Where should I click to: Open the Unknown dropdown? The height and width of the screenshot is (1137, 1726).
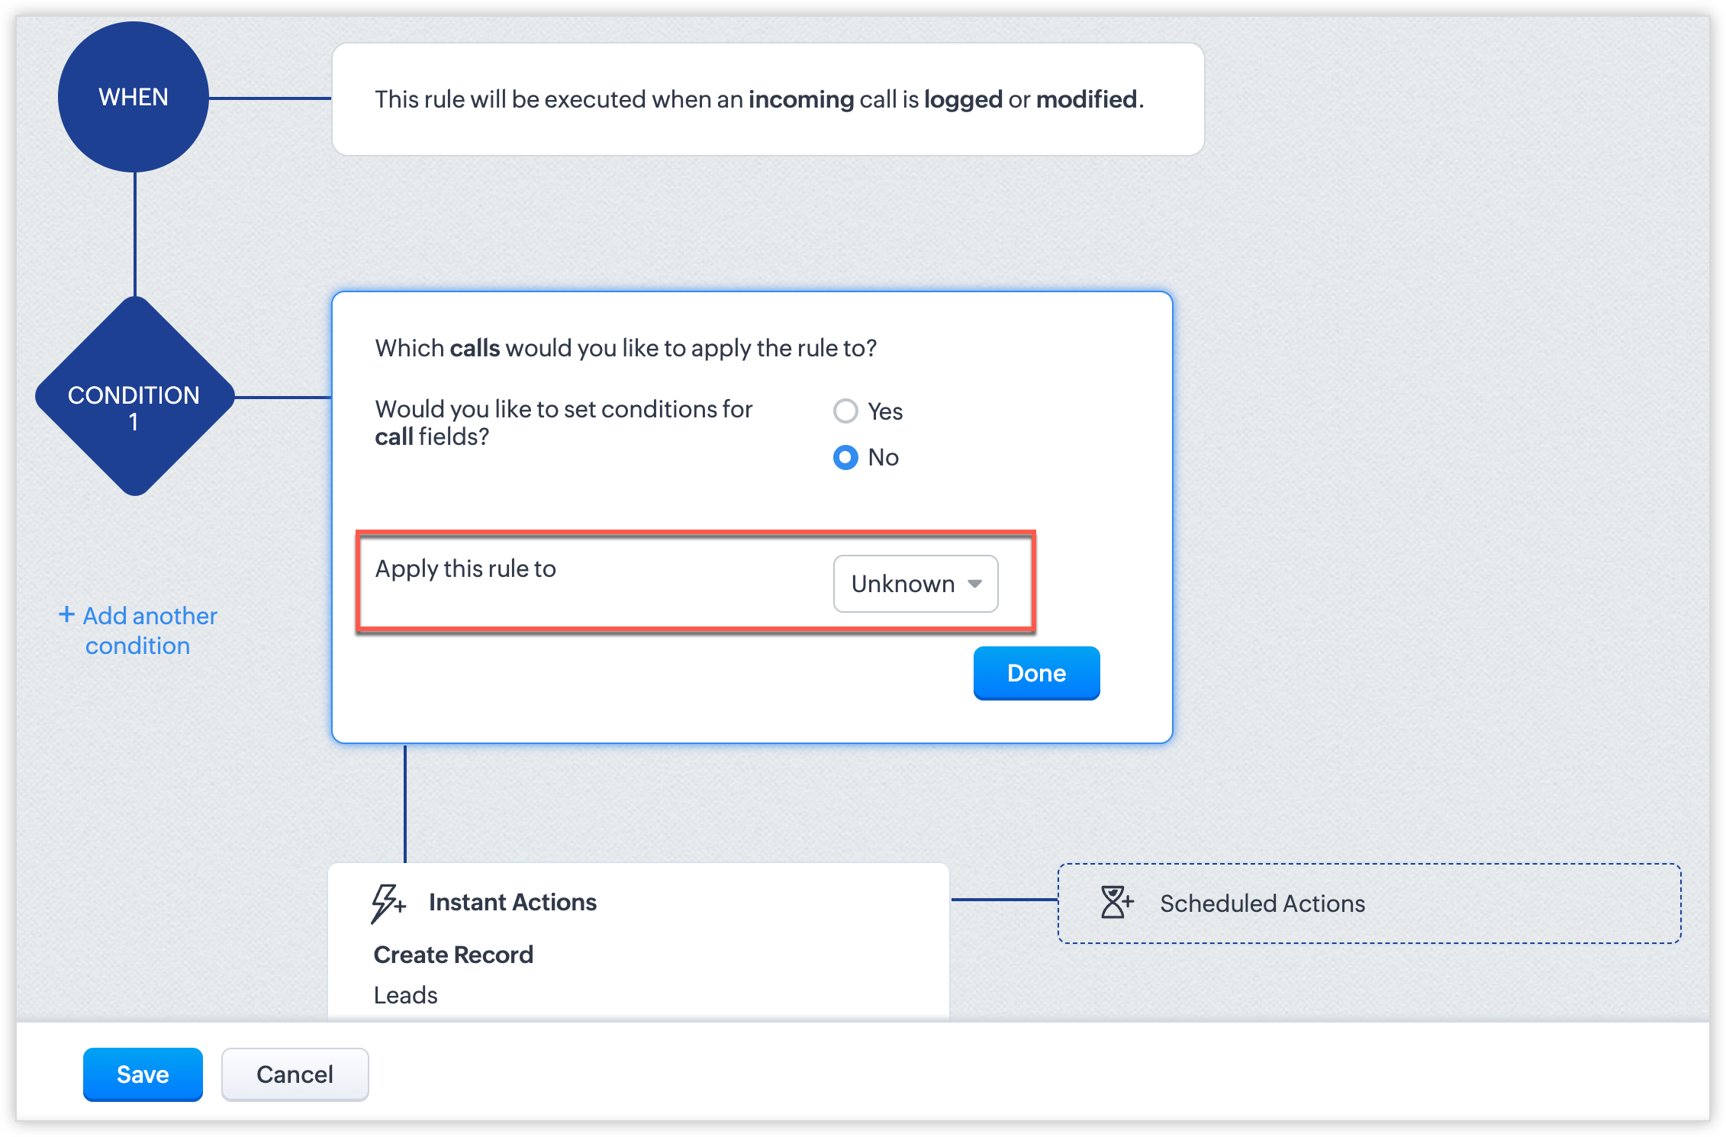903,584
